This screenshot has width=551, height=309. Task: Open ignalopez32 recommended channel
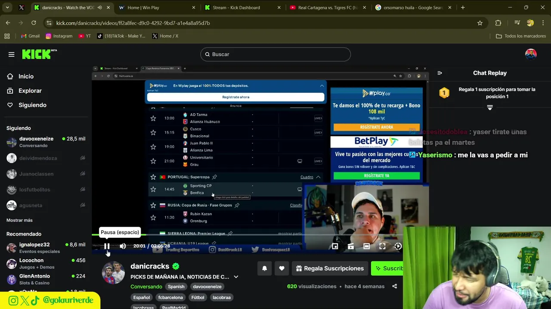(46, 248)
